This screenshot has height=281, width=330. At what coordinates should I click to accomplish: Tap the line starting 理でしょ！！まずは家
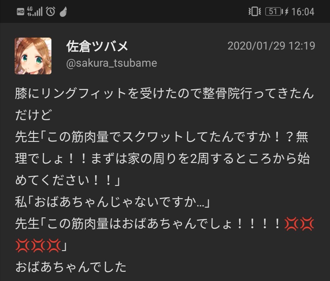click(x=163, y=158)
